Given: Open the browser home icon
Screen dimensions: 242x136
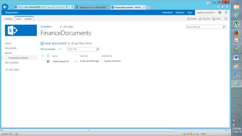Looking at the screenshot, I should (x=218, y=7).
